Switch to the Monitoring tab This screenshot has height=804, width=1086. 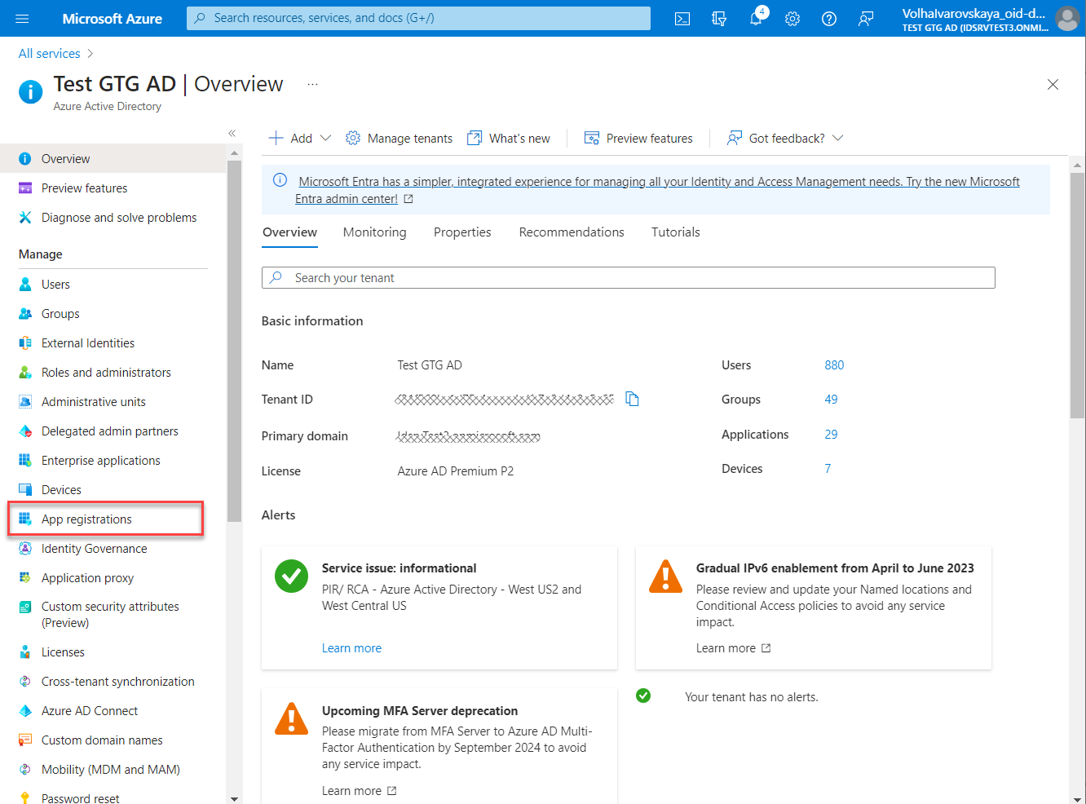pos(374,232)
